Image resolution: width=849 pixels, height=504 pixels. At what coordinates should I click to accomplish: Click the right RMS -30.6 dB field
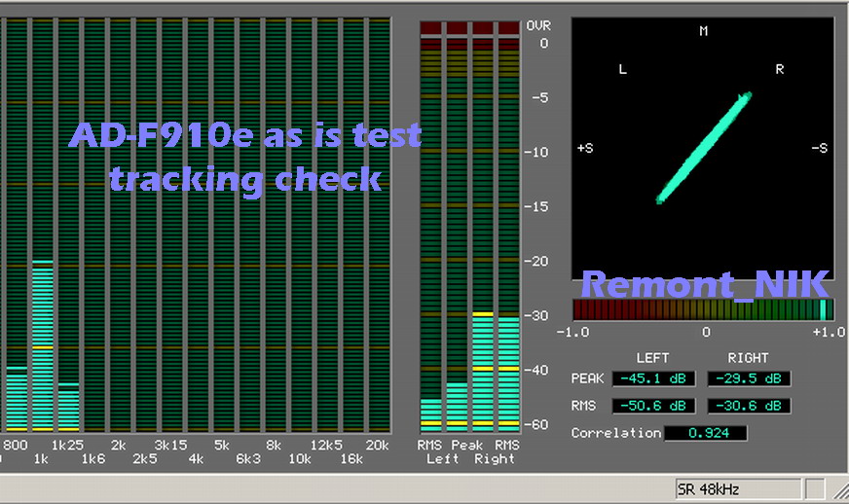(749, 406)
